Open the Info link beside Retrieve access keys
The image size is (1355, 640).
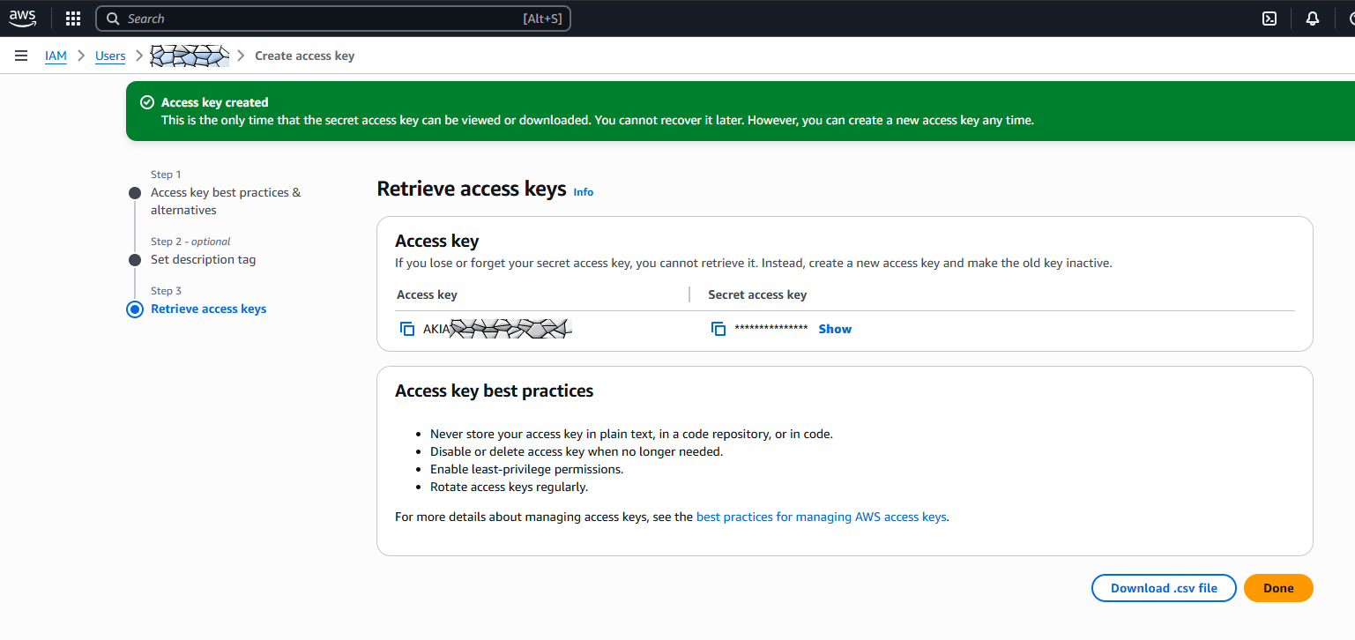pos(584,191)
